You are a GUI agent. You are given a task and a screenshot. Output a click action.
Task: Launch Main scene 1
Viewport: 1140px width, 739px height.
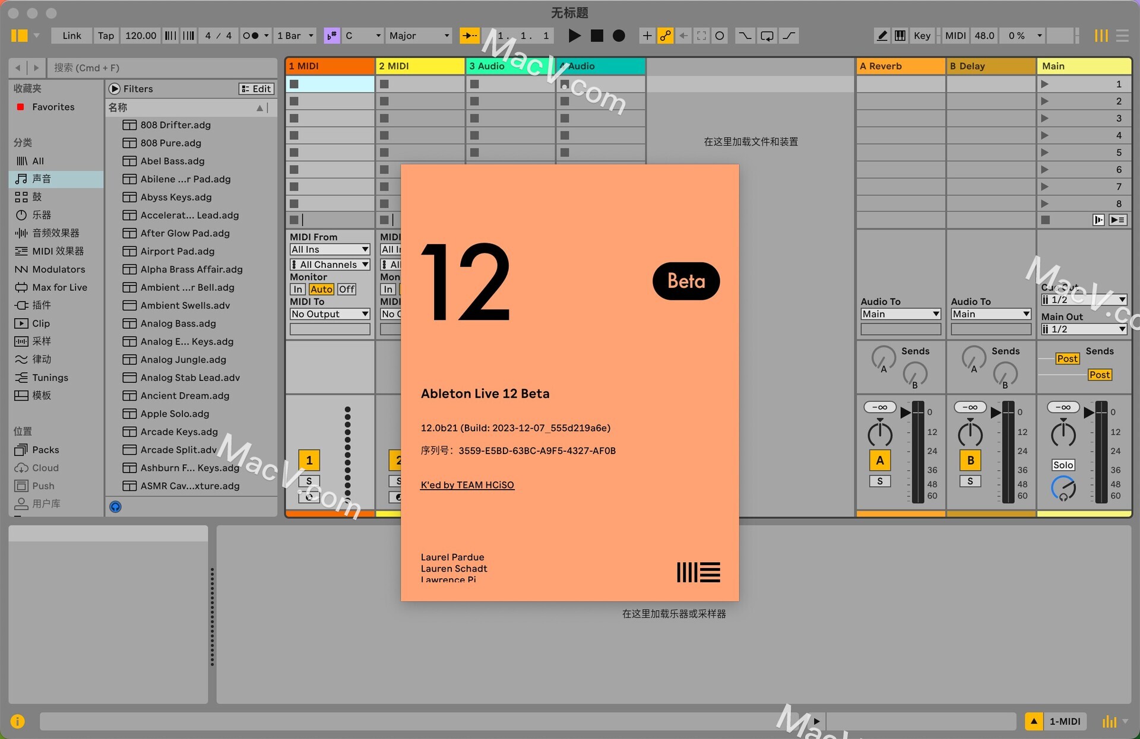(1045, 84)
